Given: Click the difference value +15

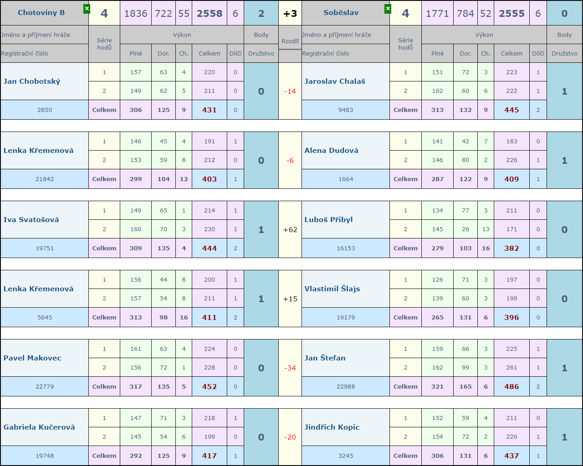Looking at the screenshot, I should point(290,299).
